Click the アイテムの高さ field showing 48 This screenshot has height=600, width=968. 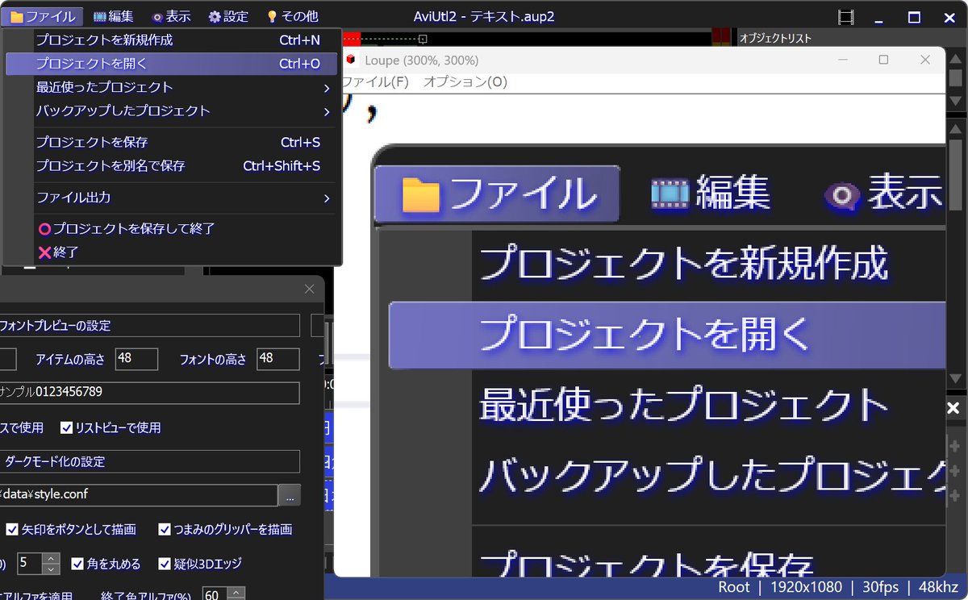point(136,359)
